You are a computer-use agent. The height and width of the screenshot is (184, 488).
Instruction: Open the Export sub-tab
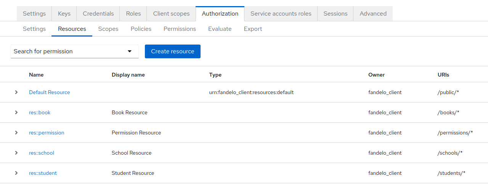[x=253, y=29]
